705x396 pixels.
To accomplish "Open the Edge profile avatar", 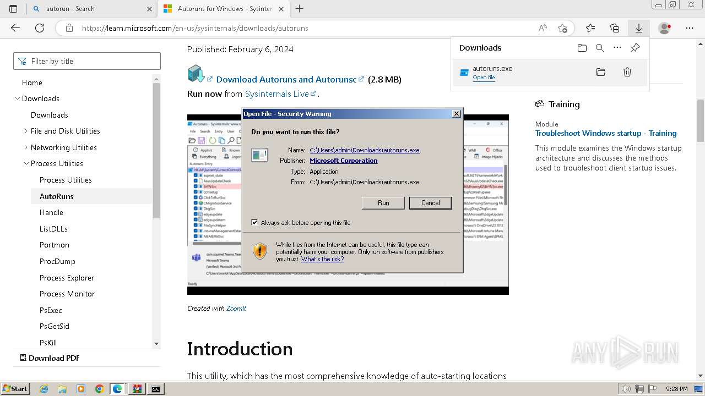I will pos(665,28).
